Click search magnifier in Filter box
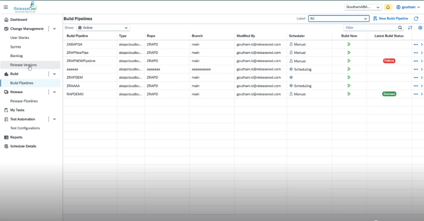 [x=400, y=28]
